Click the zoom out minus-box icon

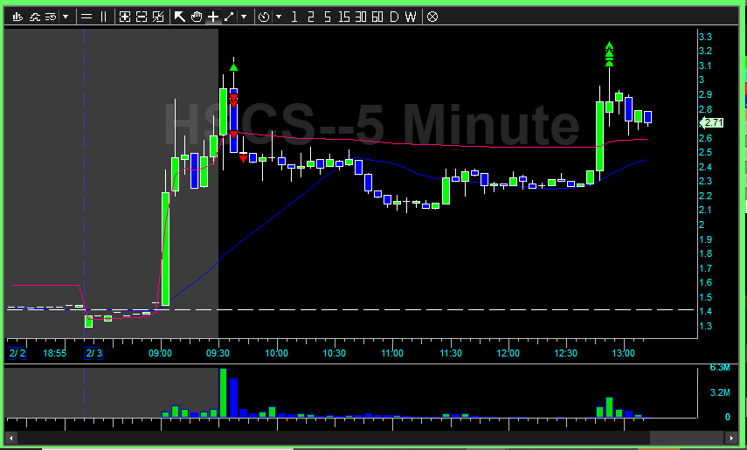142,17
